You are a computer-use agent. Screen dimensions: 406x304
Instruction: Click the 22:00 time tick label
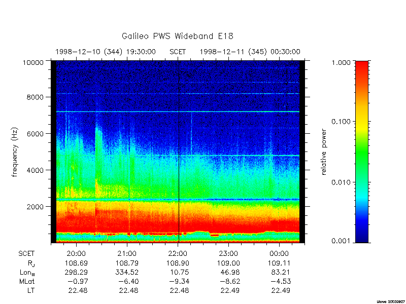point(178,254)
